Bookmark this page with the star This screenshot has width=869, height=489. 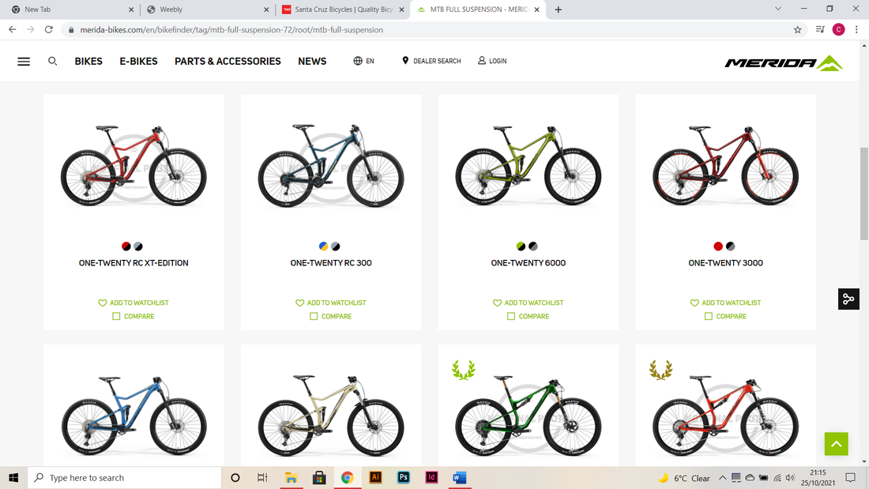tap(798, 30)
